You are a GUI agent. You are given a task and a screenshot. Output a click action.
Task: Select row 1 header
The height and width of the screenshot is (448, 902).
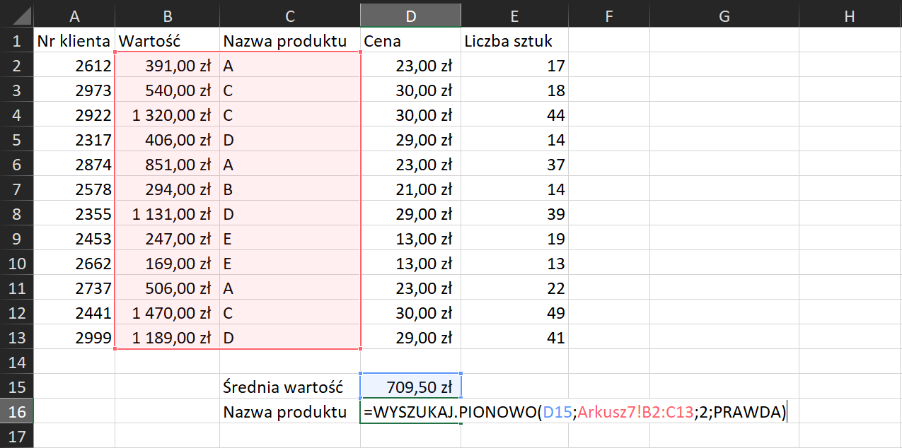click(16, 40)
